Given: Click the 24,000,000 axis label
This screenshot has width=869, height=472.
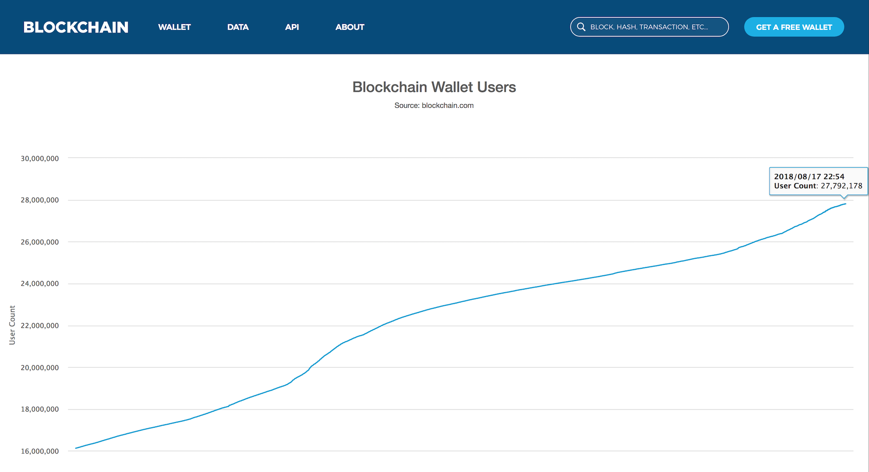Looking at the screenshot, I should click(x=40, y=284).
